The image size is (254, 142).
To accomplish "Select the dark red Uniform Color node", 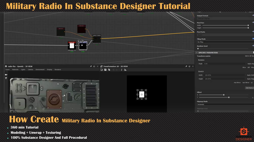I will (81, 29).
